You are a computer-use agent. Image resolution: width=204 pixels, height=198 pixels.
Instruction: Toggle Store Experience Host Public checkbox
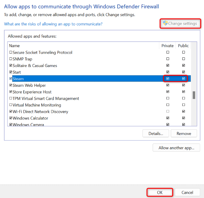[x=184, y=92]
